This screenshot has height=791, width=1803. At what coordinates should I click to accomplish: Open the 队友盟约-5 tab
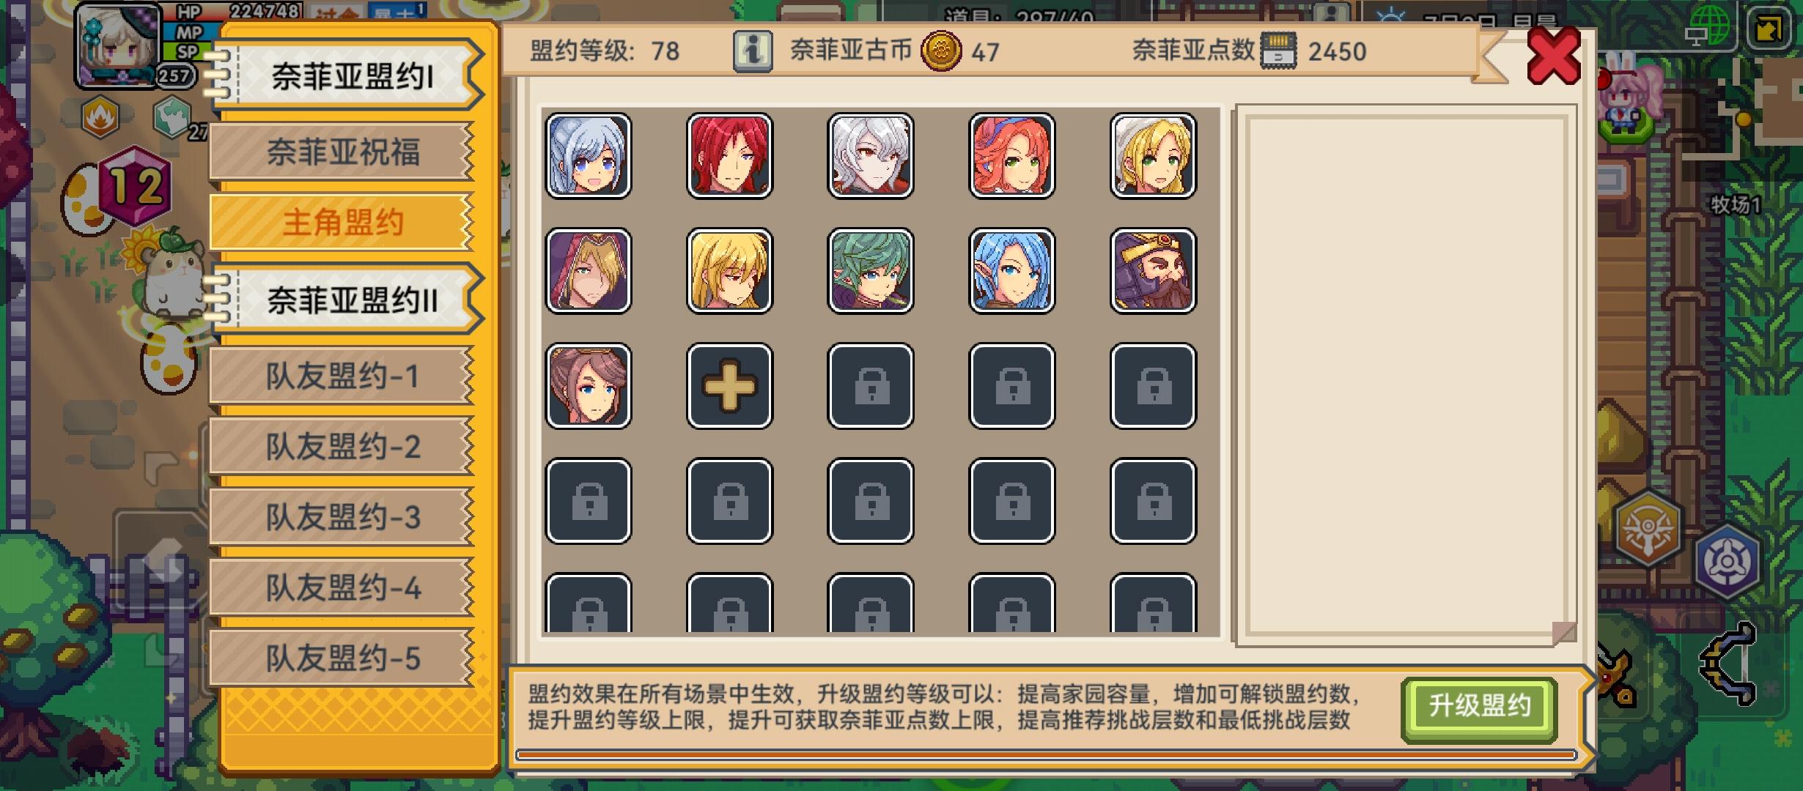coord(342,658)
